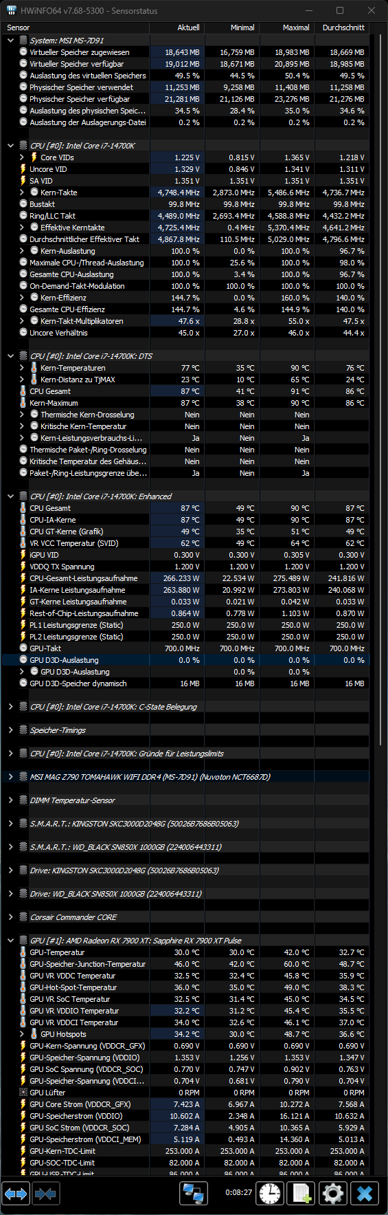Image resolution: width=388 pixels, height=1215 pixels.
Task: Collapse the System: MSI MS-7D91 group
Action: pos(10,41)
